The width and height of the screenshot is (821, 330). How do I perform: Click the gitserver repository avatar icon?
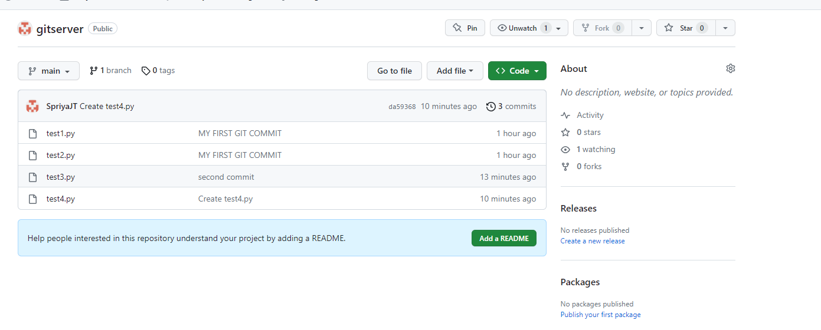click(25, 28)
